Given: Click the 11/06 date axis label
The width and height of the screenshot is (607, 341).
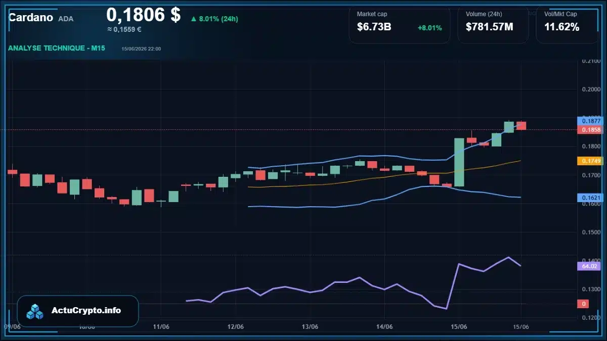Looking at the screenshot, I should tap(161, 326).
